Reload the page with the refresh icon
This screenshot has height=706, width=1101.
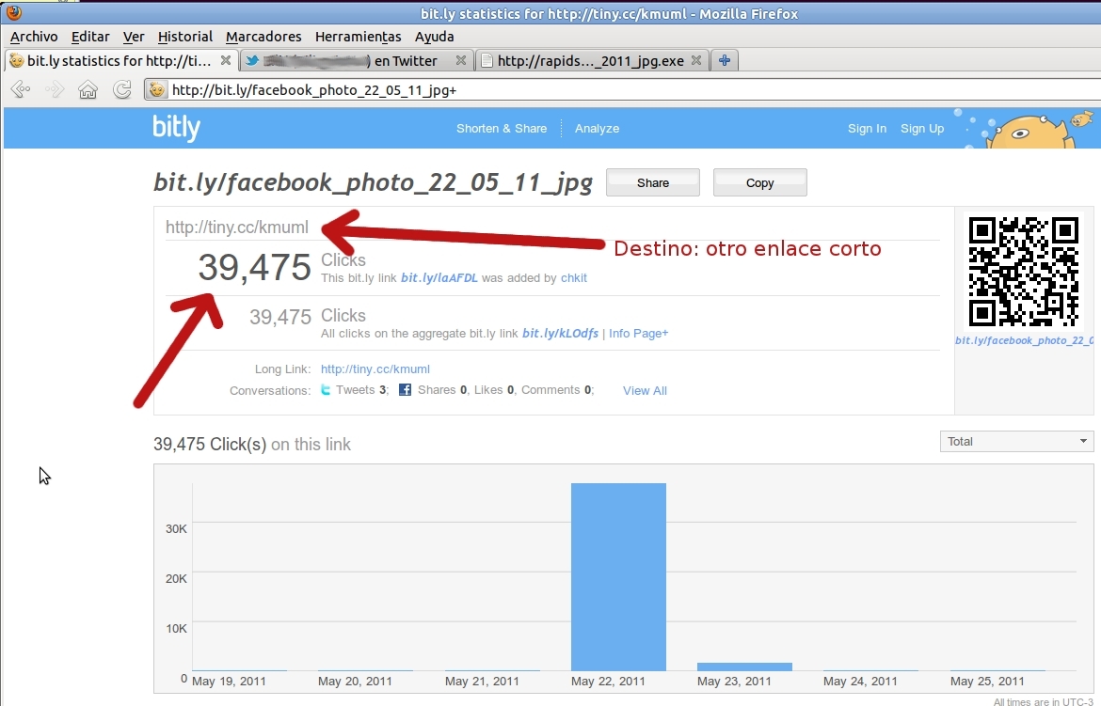(122, 89)
